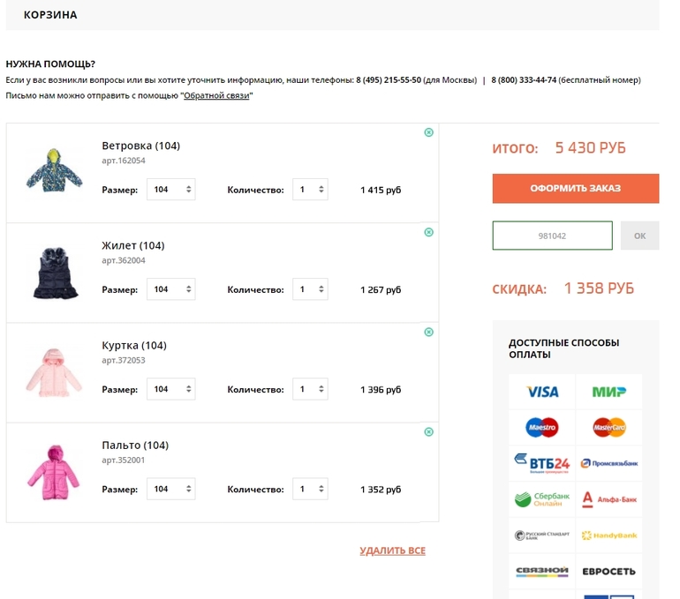Remove Пальто item with green X icon
Image resolution: width=680 pixels, height=599 pixels.
pos(429,432)
